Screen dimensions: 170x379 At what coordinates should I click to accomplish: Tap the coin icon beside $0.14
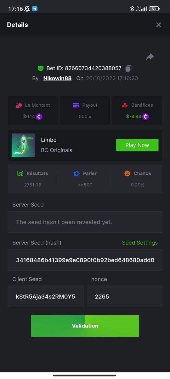point(39,117)
